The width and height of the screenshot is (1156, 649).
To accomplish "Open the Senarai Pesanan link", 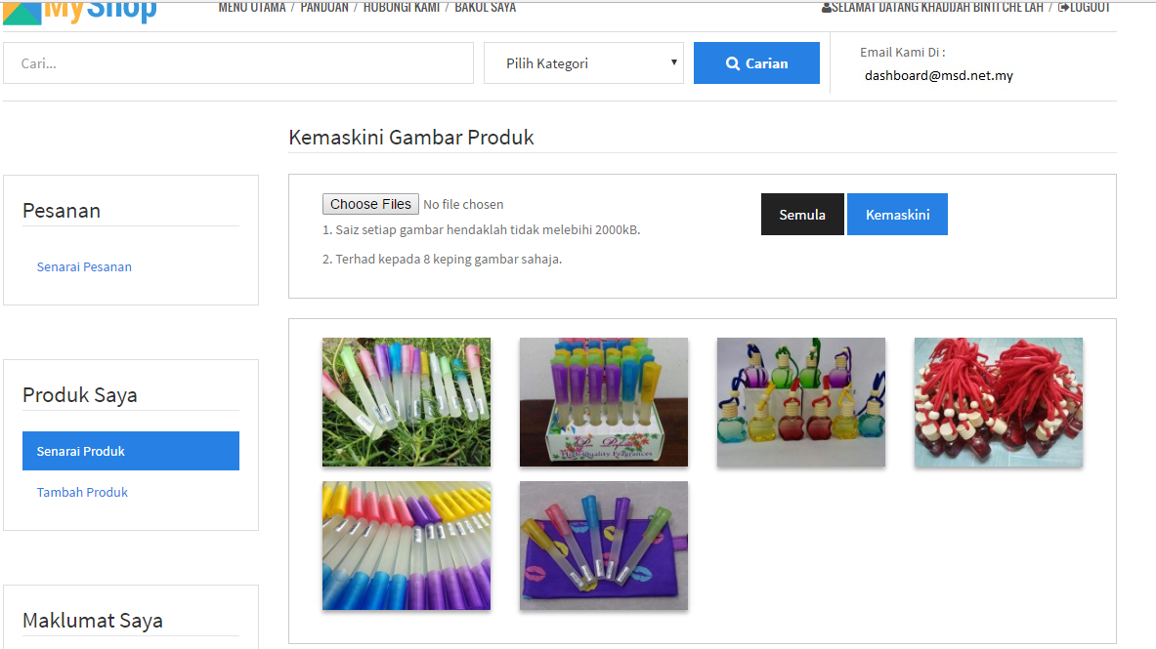I will tap(84, 266).
